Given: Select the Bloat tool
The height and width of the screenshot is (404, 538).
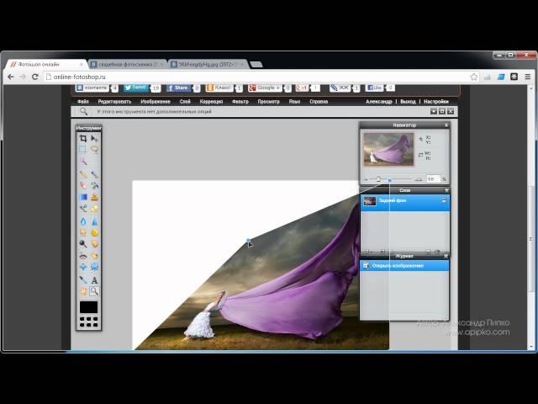Looking at the screenshot, I should (83, 267).
